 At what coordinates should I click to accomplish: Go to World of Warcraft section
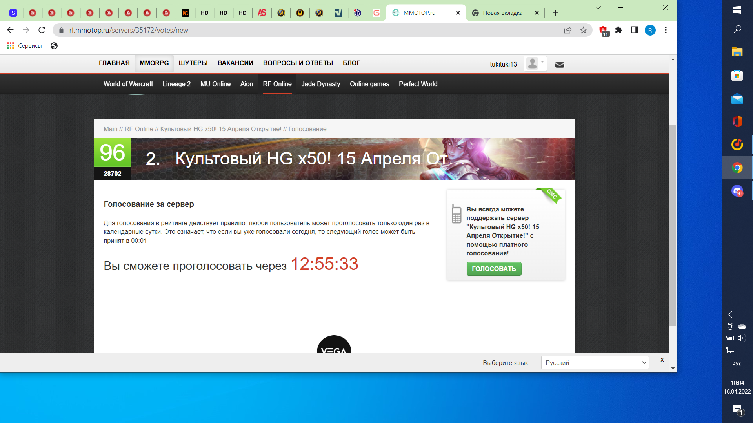(128, 84)
